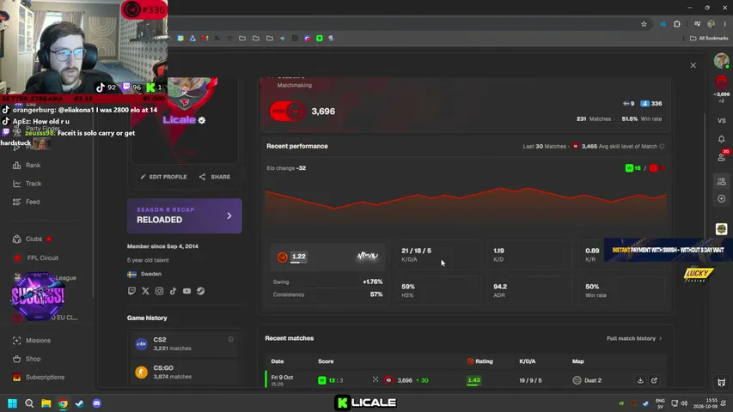Download the Dust 2 match demo
Viewport: 733px width, 412px height.
pos(640,381)
